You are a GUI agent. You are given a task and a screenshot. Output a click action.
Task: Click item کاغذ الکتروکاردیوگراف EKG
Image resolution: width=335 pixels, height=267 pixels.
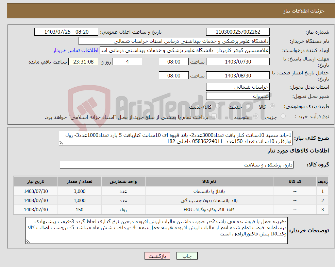pos(209,210)
